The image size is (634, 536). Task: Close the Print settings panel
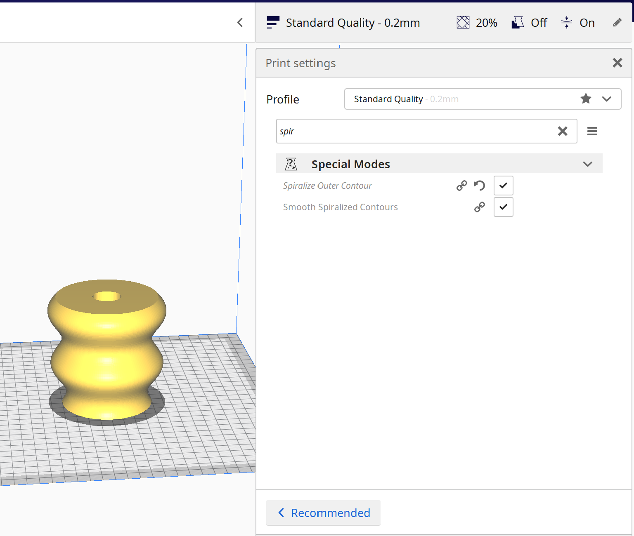pos(617,63)
